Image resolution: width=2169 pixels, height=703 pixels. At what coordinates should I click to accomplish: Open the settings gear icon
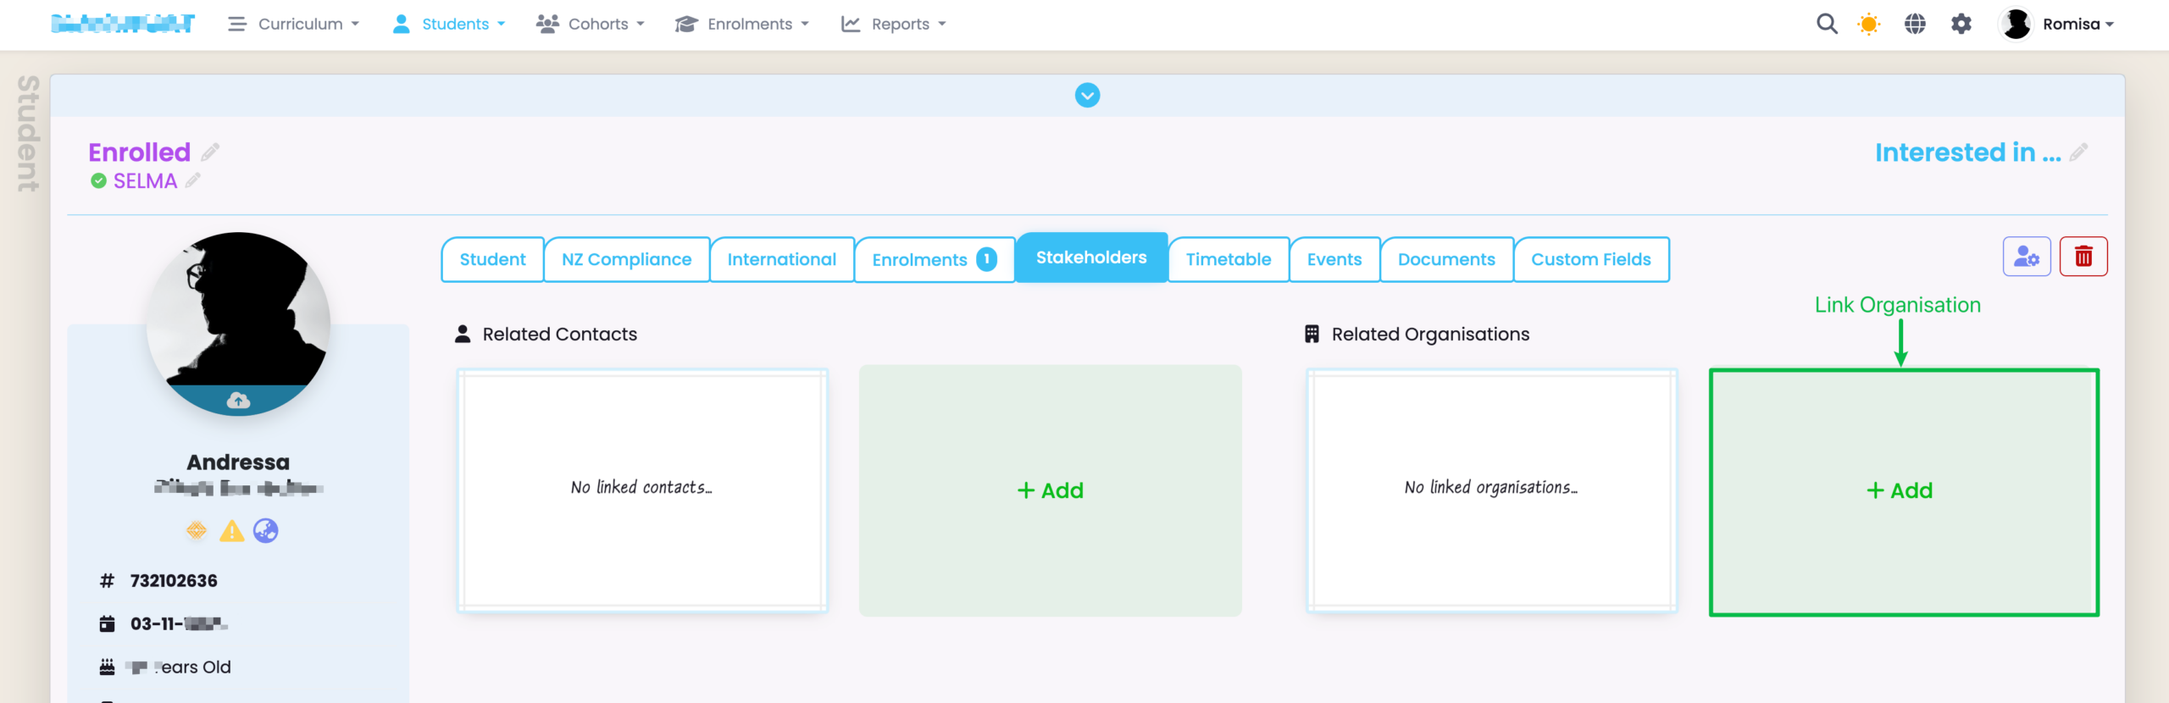(x=1961, y=24)
